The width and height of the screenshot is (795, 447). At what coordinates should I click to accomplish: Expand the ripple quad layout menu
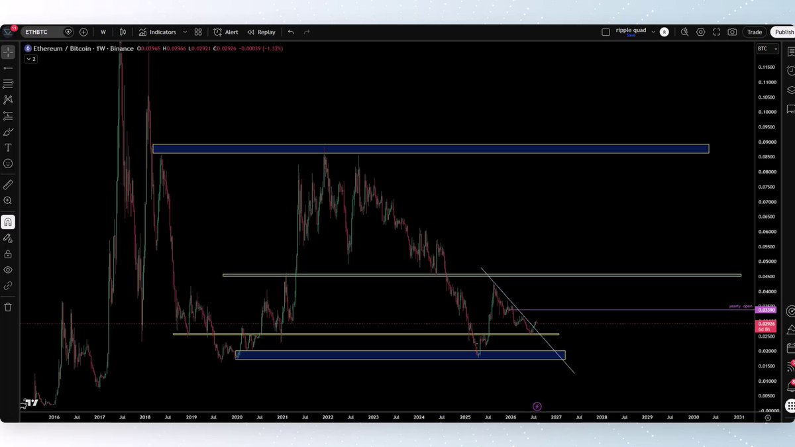653,31
